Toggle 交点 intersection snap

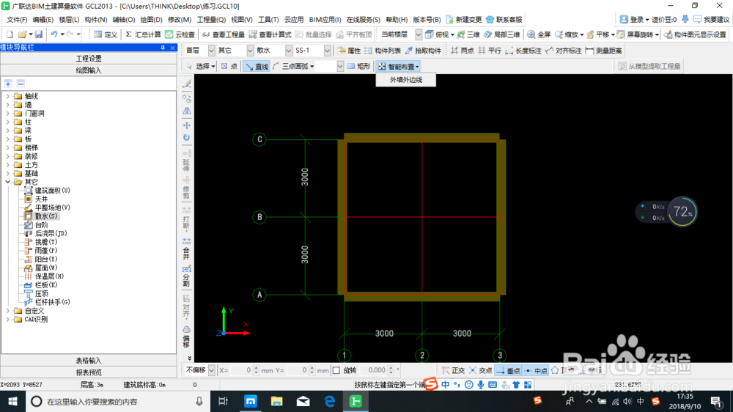coord(481,370)
